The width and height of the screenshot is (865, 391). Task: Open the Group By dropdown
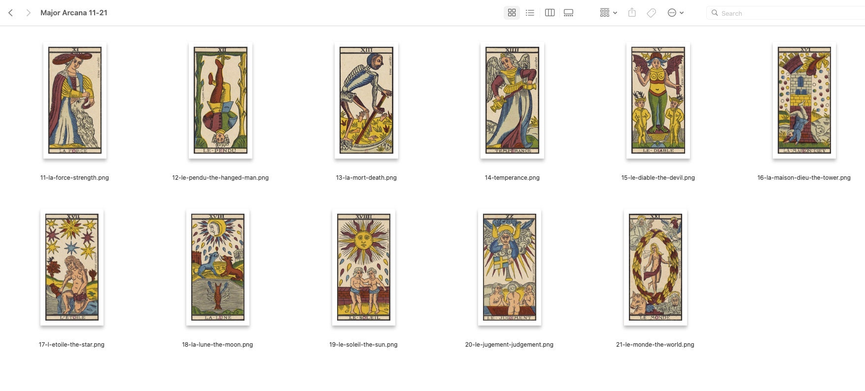(x=608, y=13)
